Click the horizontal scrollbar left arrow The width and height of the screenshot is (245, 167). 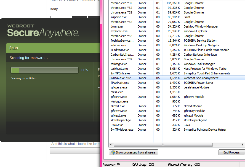(111, 144)
